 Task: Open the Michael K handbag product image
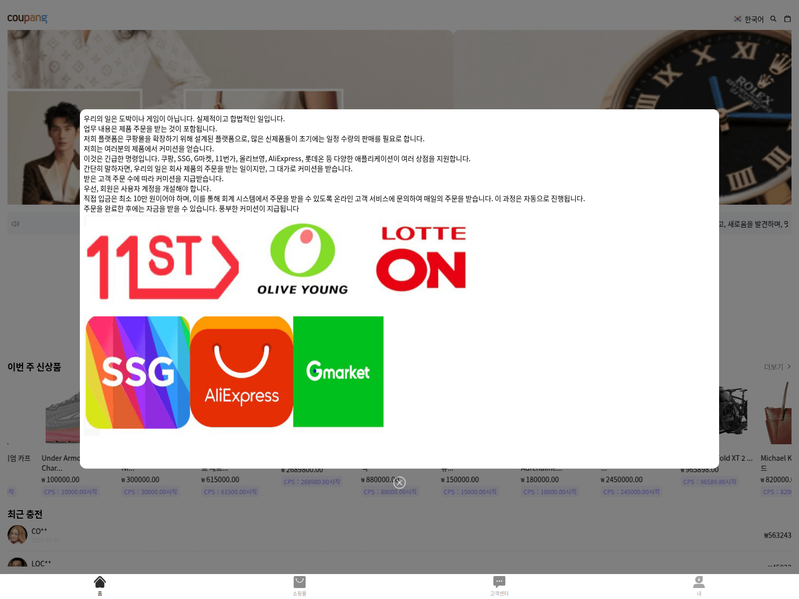coord(778,413)
